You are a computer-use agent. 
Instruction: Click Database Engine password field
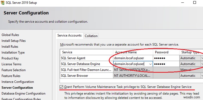pyautogui.click(x=166, y=64)
